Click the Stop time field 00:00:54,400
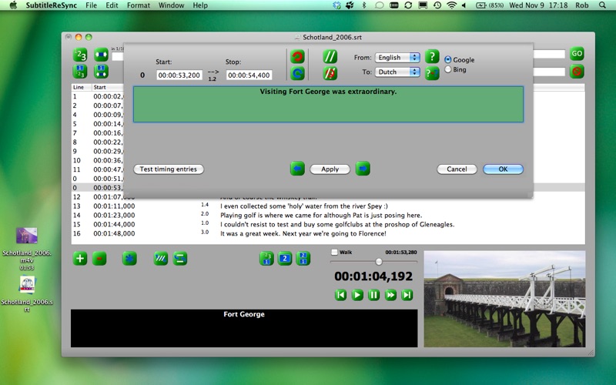This screenshot has height=385, width=616. point(249,75)
